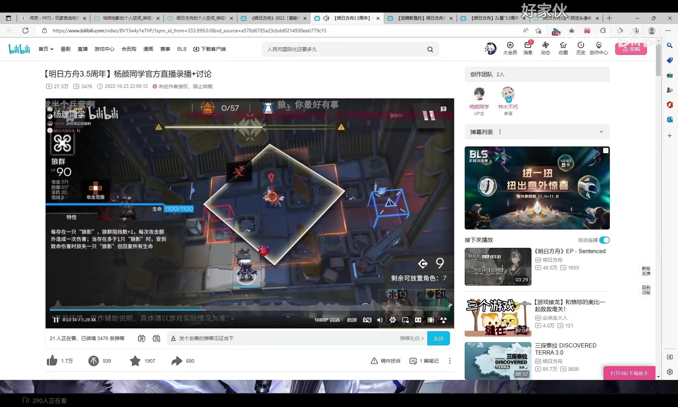Follow 柞木不朽 with plus badge
678x407 pixels.
click(509, 100)
